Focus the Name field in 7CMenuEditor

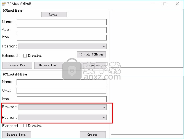[x=62, y=22]
